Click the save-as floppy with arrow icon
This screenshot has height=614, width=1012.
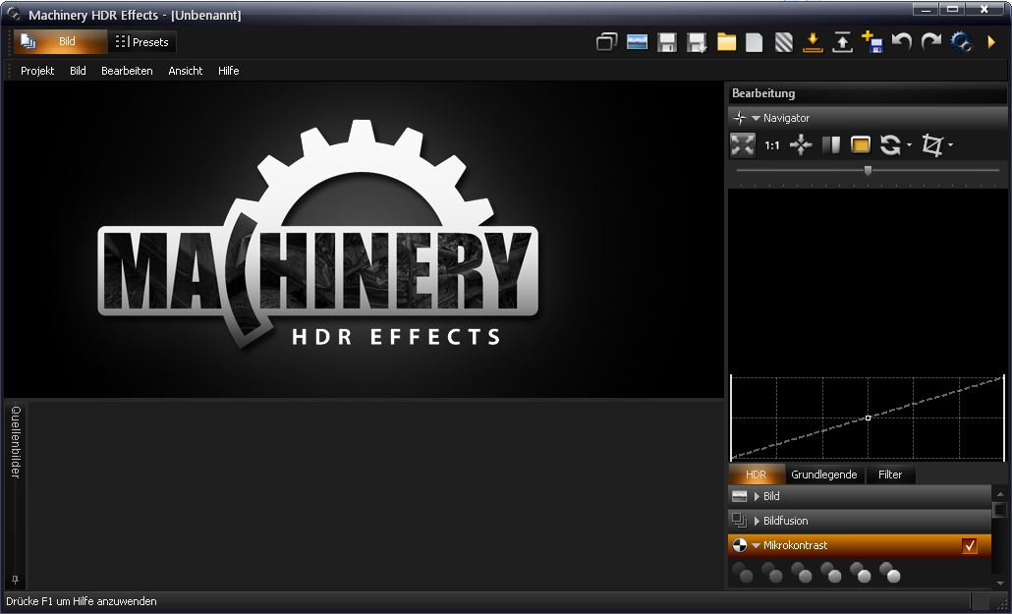[697, 42]
